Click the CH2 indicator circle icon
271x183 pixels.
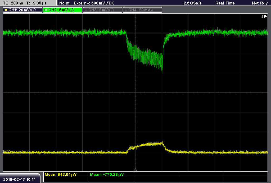coord(46,10)
